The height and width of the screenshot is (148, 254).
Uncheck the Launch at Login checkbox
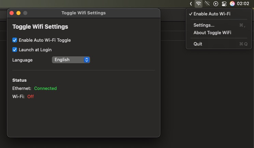[x=15, y=50]
